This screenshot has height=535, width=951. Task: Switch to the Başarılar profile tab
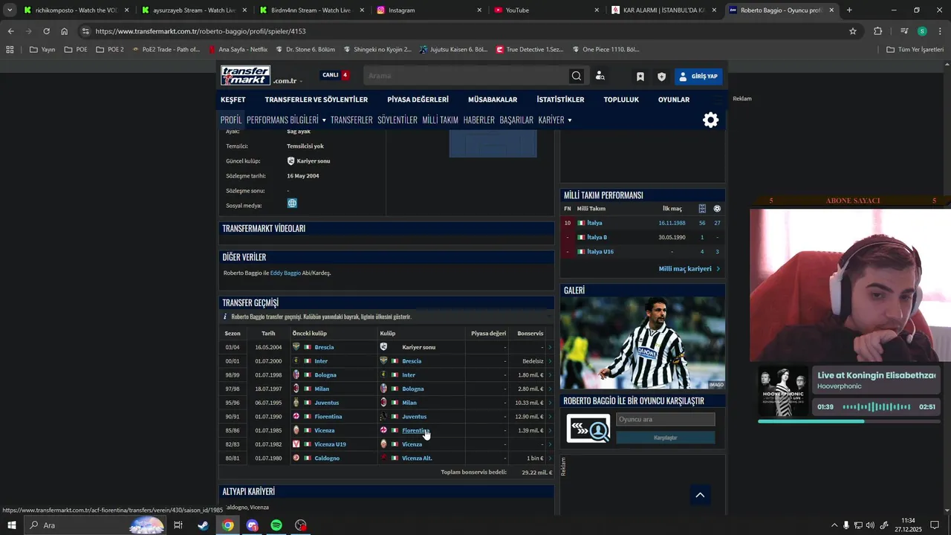pyautogui.click(x=516, y=120)
